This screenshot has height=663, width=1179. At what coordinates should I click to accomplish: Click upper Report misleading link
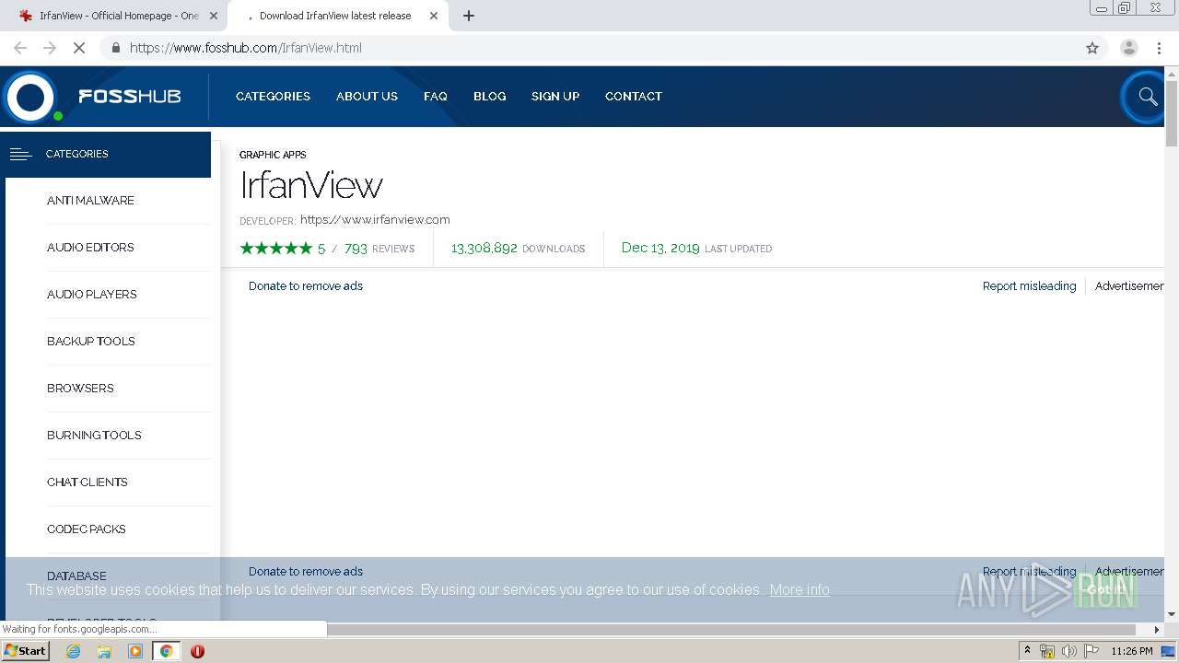[x=1029, y=285]
